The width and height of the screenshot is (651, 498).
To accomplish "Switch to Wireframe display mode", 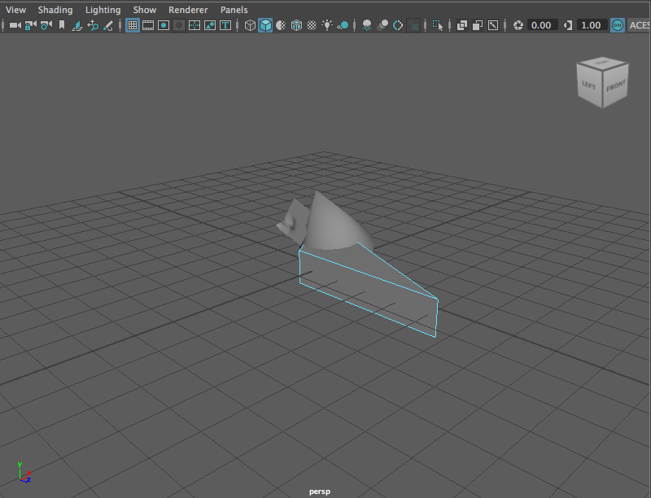I will 250,25.
